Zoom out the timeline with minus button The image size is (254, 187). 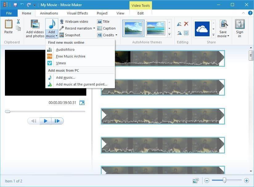207,180
